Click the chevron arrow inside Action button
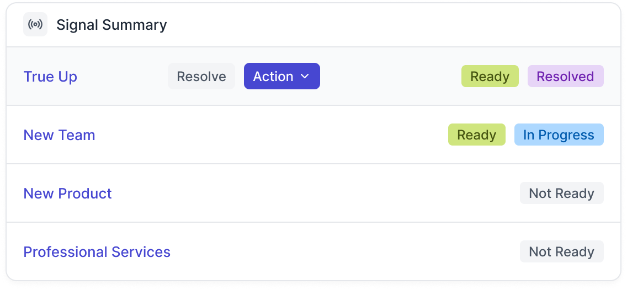Screen dimensions: 627x290 click(305, 77)
